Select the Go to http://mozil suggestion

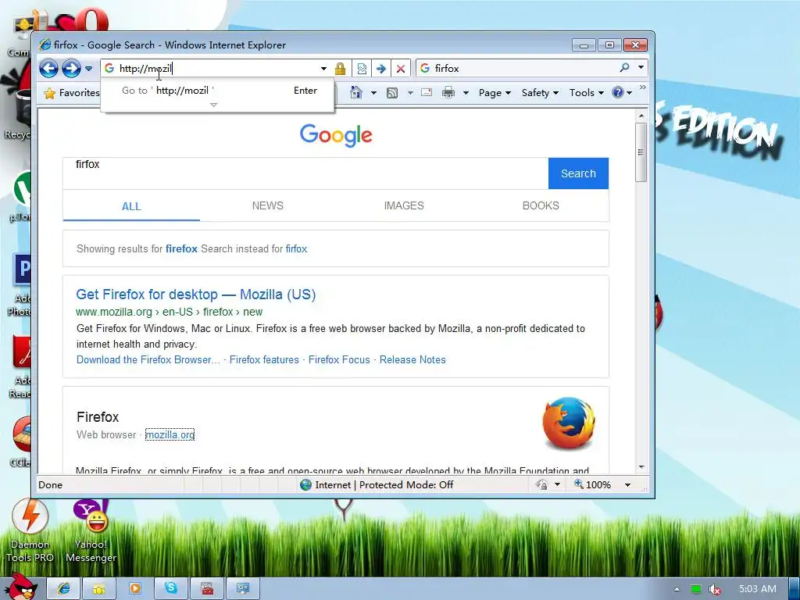click(x=217, y=91)
